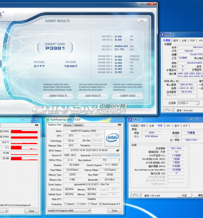This screenshot has width=203, height=218.
Task: Click Close in the left GPU-Z sensors window
Action: point(32,211)
